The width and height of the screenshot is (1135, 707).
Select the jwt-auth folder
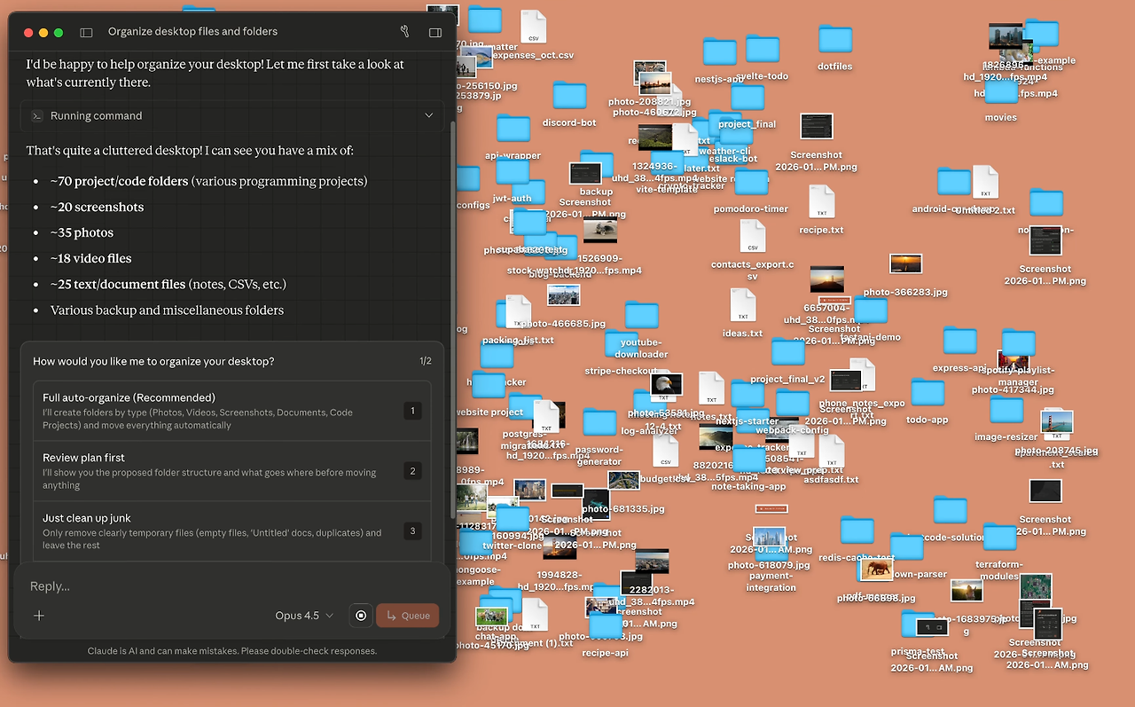[513, 172]
